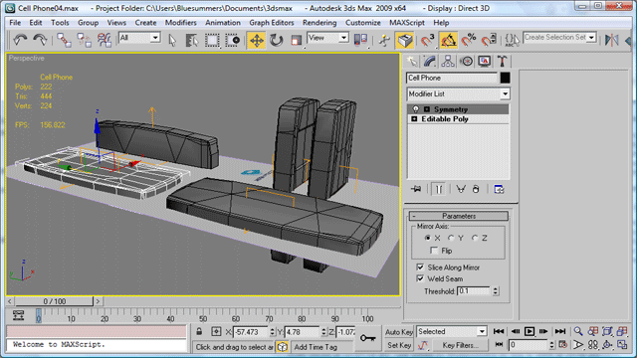This screenshot has width=637, height=358.
Task: Activate the Select and Rotate tool
Action: 277,40
